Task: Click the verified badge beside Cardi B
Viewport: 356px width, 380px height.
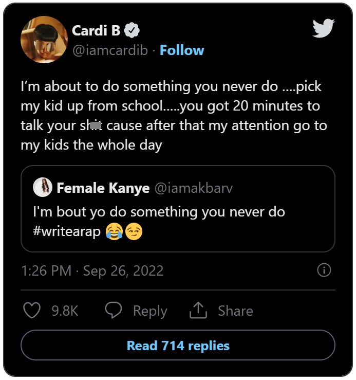Action: [133, 31]
